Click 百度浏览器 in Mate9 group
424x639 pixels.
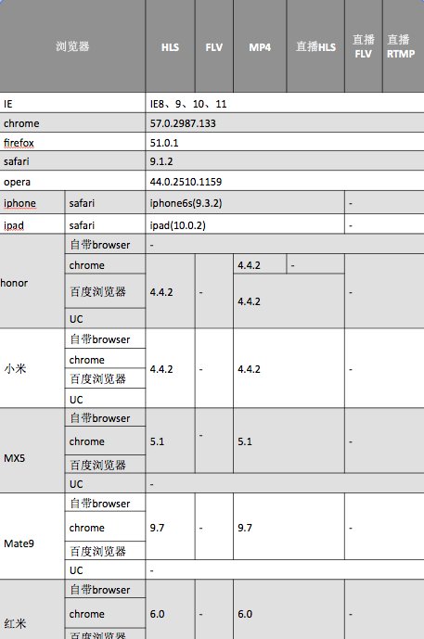click(x=105, y=551)
